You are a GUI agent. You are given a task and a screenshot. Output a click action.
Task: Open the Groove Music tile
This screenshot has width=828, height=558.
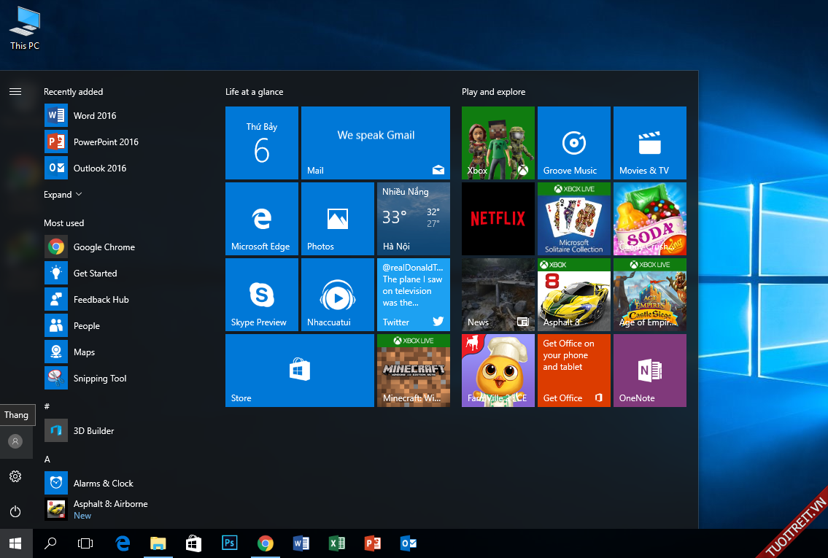click(573, 143)
